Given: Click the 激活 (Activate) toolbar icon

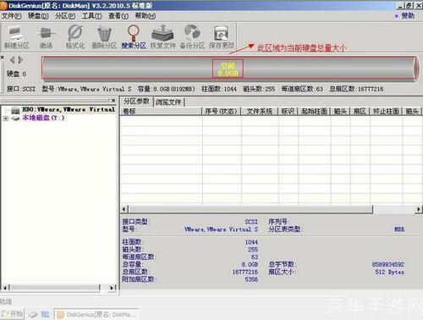Looking at the screenshot, I should click(x=46, y=37).
